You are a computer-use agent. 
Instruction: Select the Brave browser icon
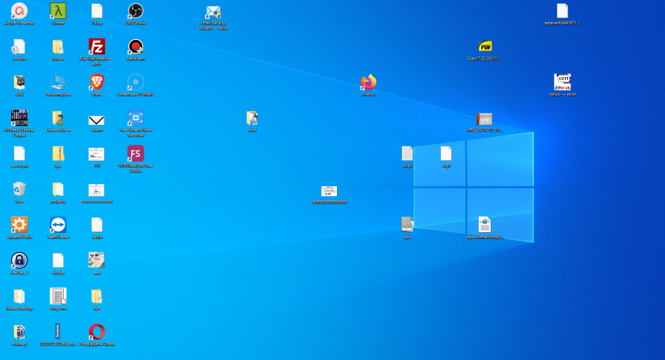pyautogui.click(x=97, y=82)
